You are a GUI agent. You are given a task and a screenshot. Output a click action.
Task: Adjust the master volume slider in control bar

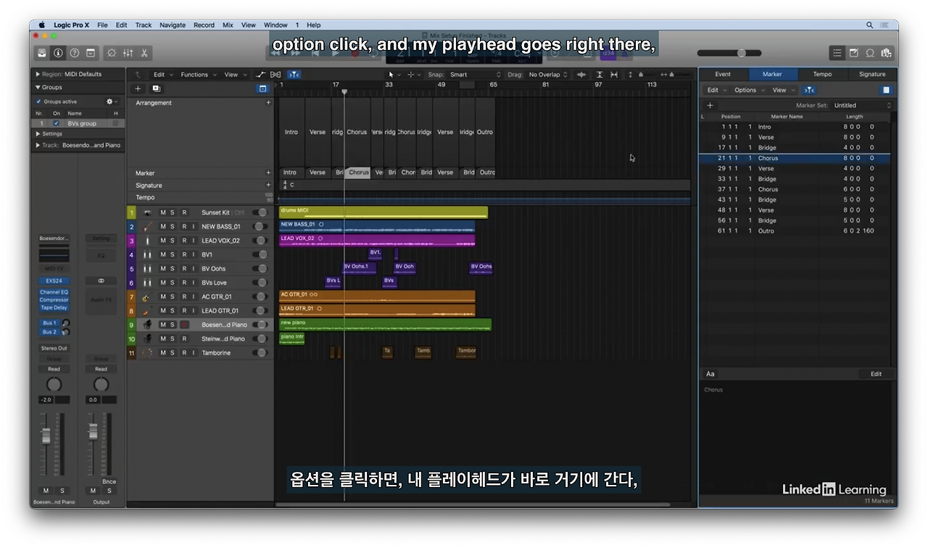[x=729, y=53]
